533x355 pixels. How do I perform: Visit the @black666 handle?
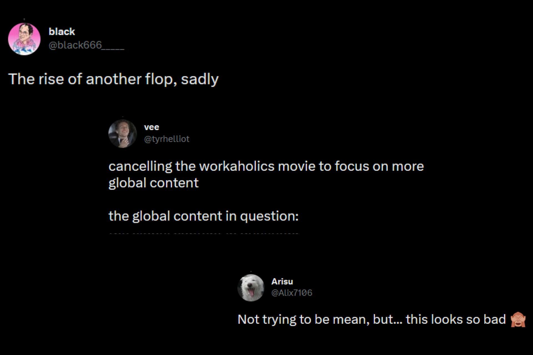point(86,45)
